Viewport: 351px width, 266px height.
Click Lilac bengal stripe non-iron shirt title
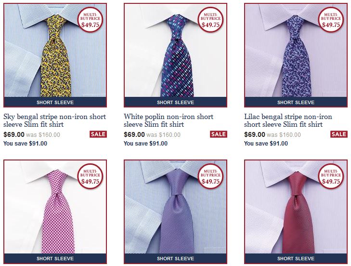288,120
